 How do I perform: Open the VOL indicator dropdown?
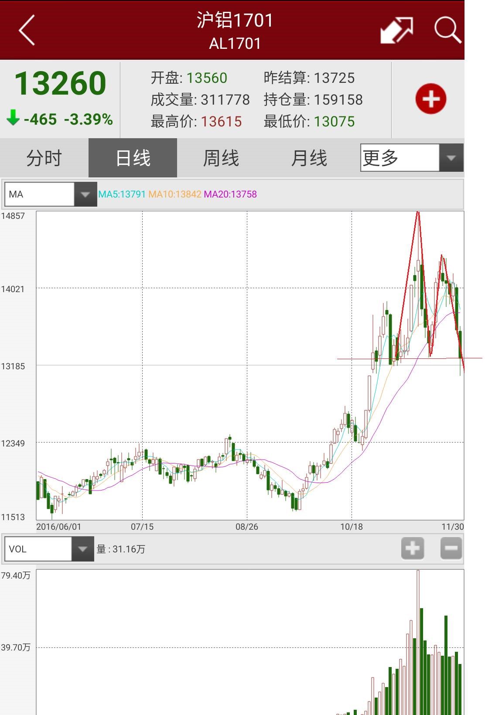click(x=49, y=549)
